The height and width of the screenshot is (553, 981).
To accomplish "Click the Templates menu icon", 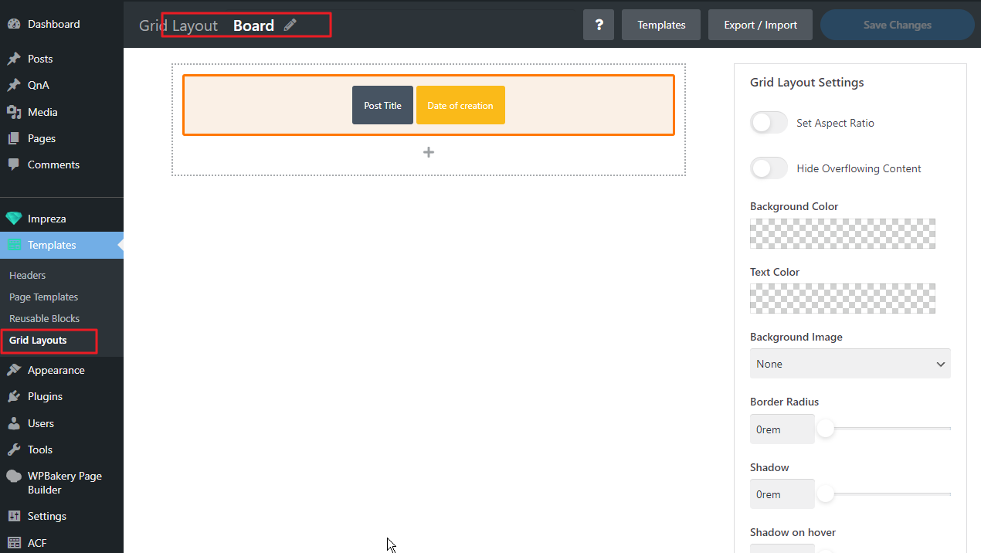I will (14, 245).
